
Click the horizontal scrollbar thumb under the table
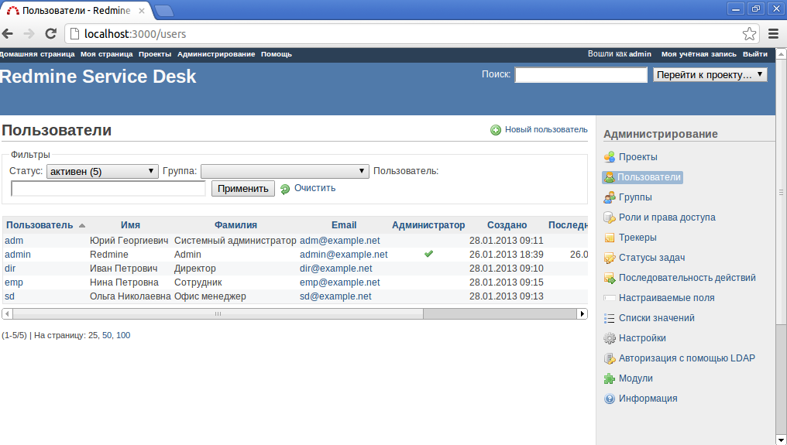[218, 314]
